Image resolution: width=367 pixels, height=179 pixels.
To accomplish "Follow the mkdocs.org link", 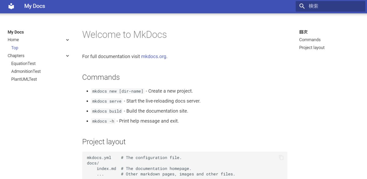I will pos(154,57).
